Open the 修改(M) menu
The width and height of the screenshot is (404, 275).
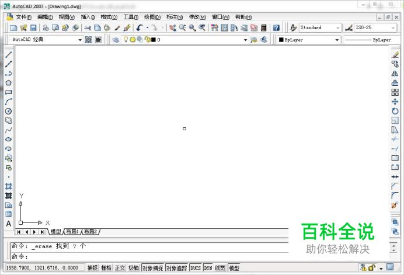coord(197,18)
